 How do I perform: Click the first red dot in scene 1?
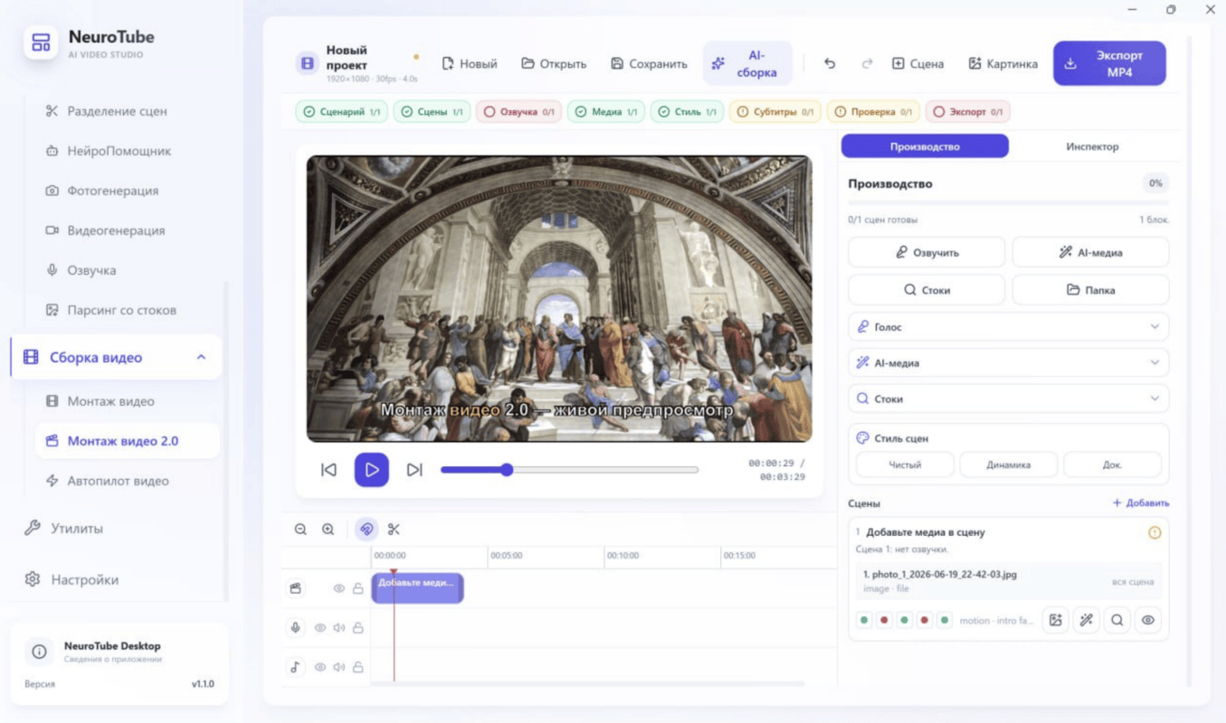pos(884,620)
